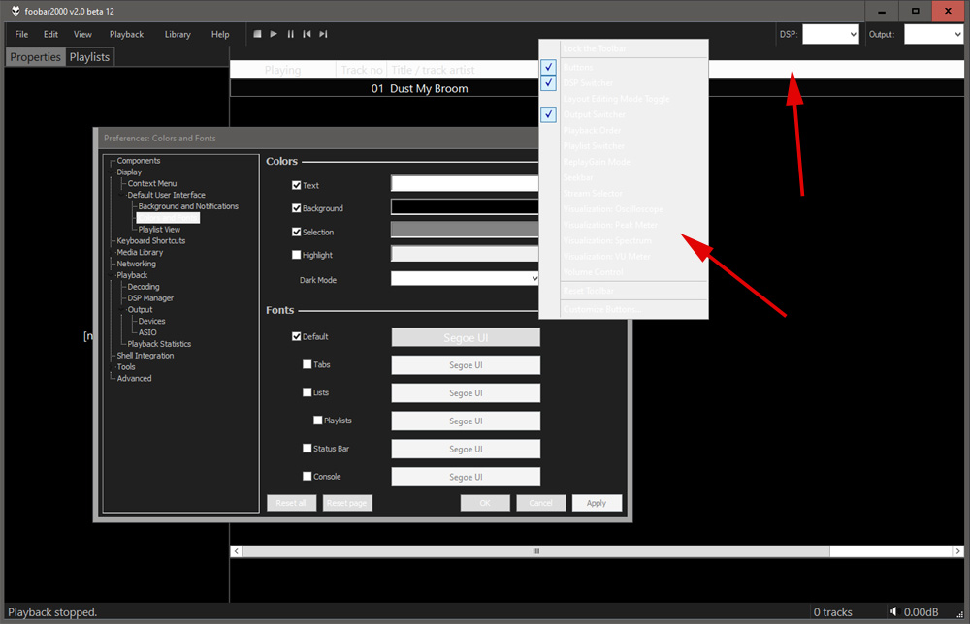Open the View menu
The width and height of the screenshot is (970, 624).
point(82,34)
